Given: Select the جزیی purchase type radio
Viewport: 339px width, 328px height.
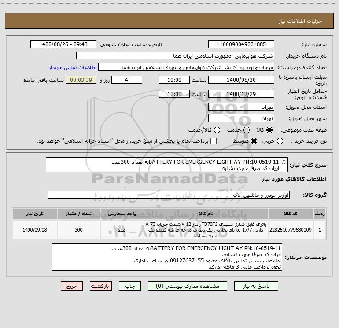Looking at the screenshot, I should tap(280, 141).
